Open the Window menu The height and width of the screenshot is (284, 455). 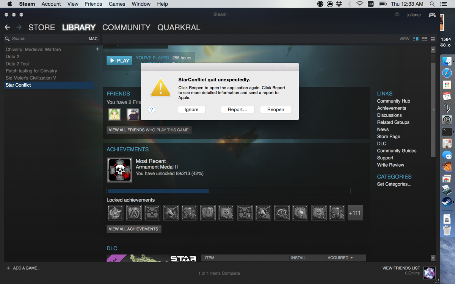pyautogui.click(x=141, y=4)
